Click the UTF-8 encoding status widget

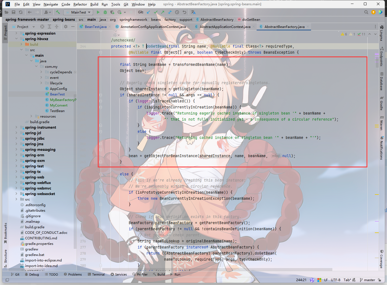[x=336, y=280]
